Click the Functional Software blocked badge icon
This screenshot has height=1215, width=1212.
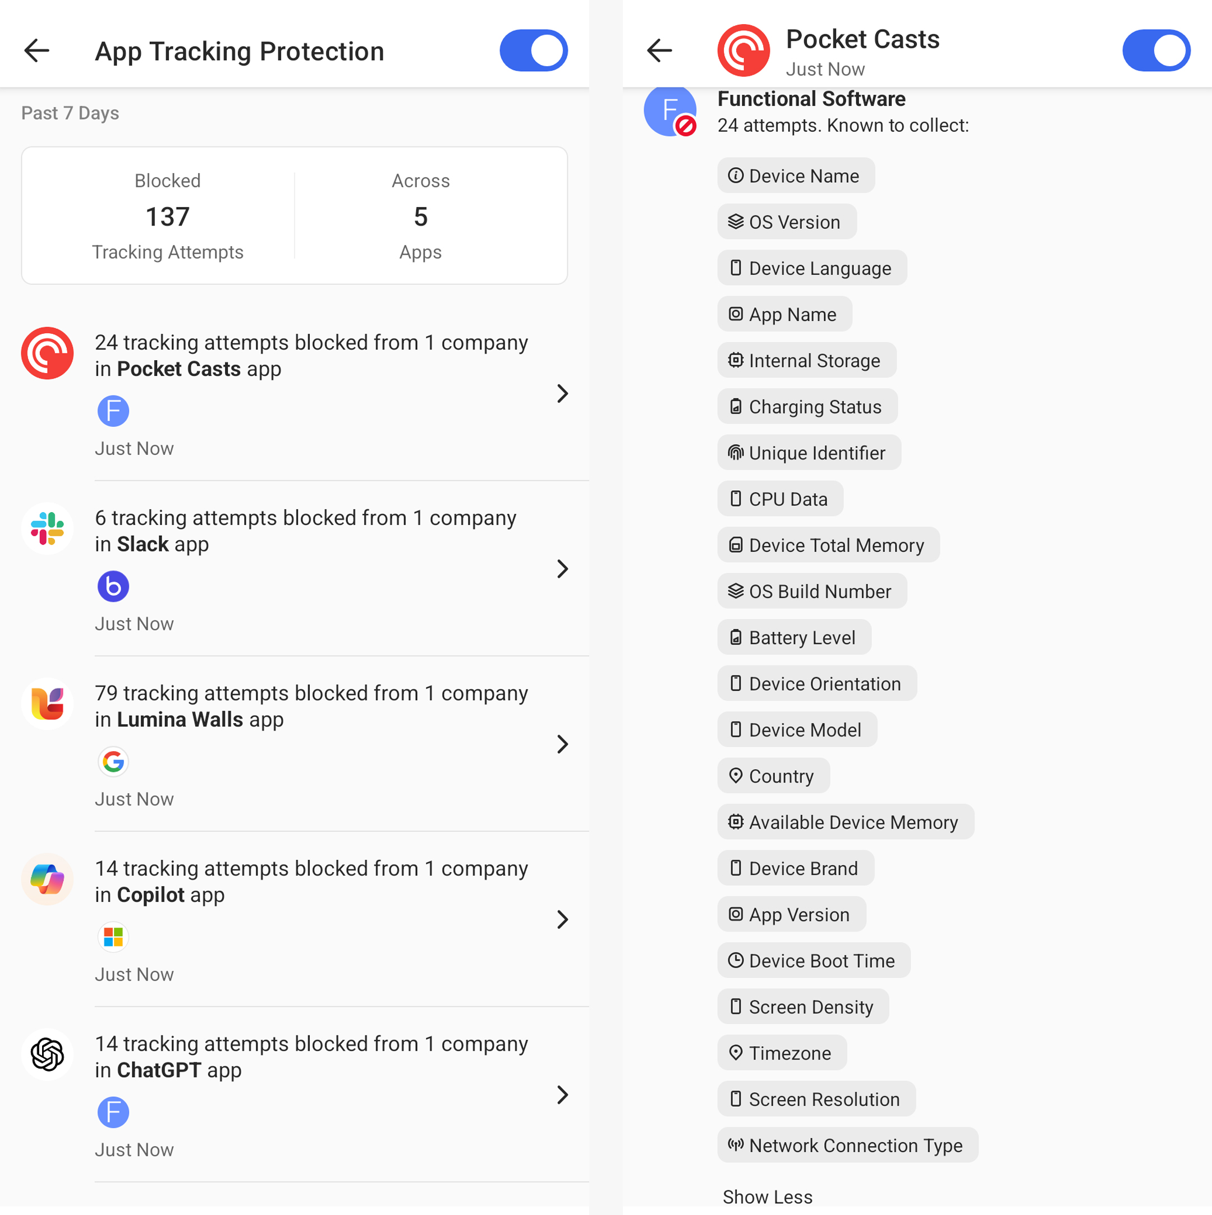tap(671, 111)
